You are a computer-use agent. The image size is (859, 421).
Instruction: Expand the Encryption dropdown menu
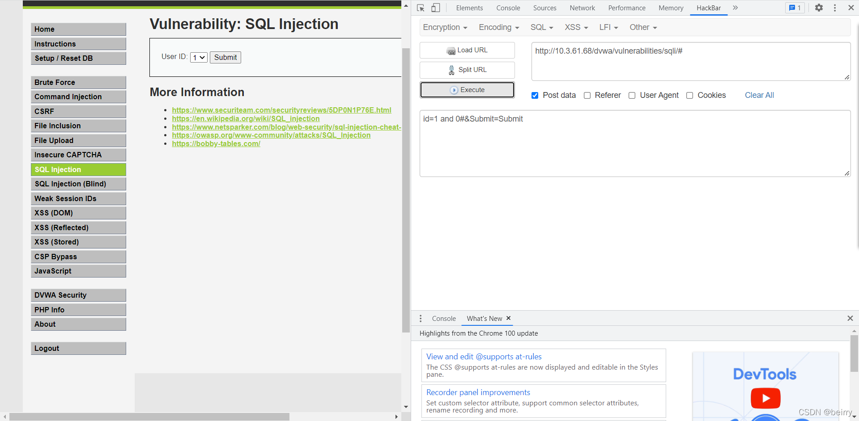445,28
